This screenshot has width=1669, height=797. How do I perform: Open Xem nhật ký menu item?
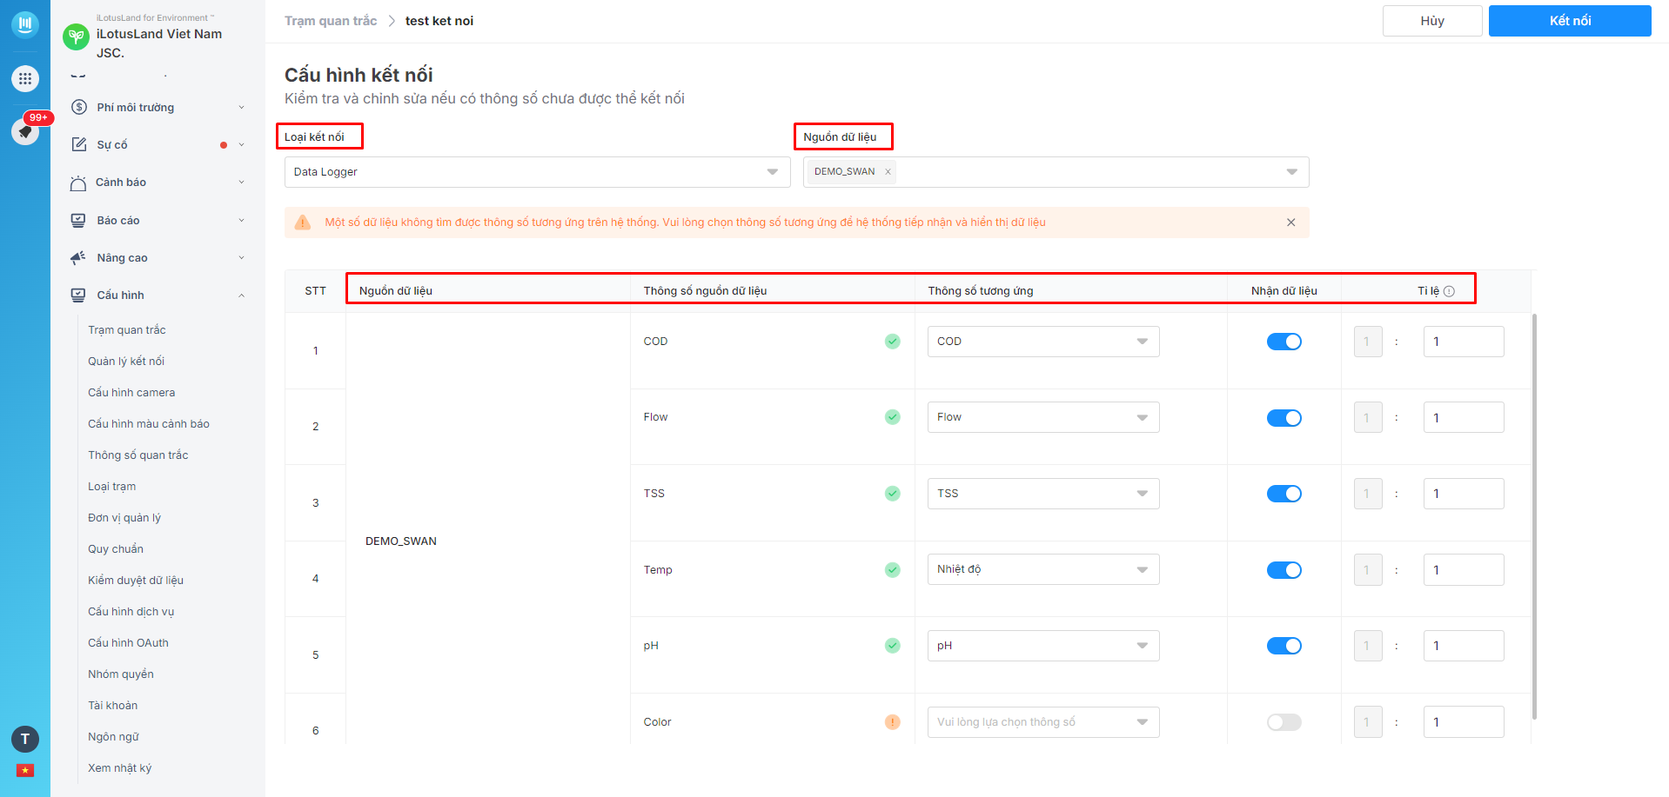(120, 768)
